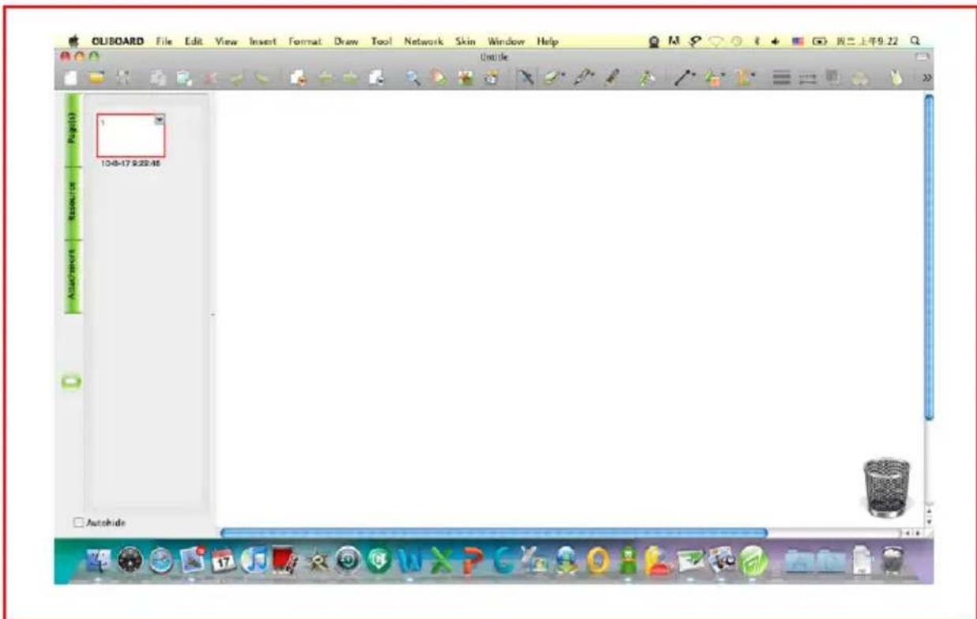Open the Skin menu
The image size is (977, 619).
pyautogui.click(x=465, y=41)
